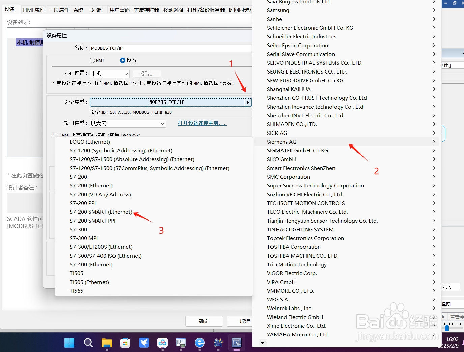Open the Windows Start menu

point(69,343)
